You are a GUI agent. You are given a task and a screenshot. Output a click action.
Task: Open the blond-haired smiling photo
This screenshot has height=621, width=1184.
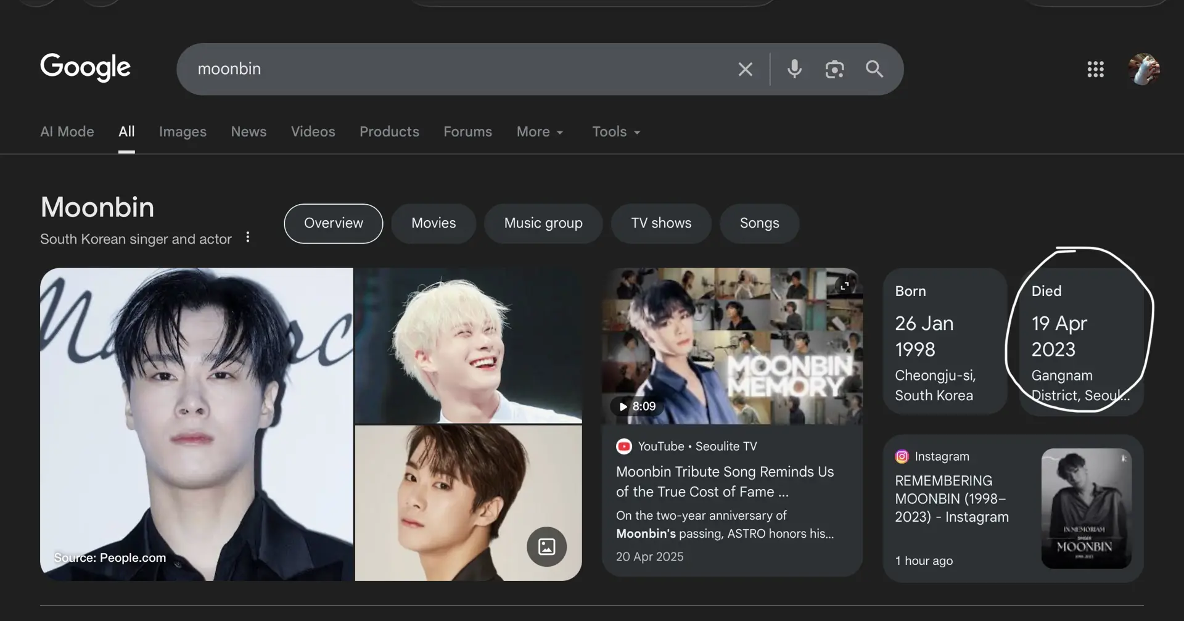469,345
